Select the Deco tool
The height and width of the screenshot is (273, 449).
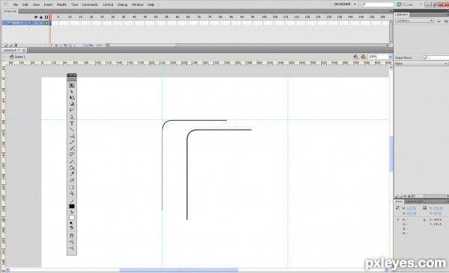pyautogui.click(x=72, y=154)
